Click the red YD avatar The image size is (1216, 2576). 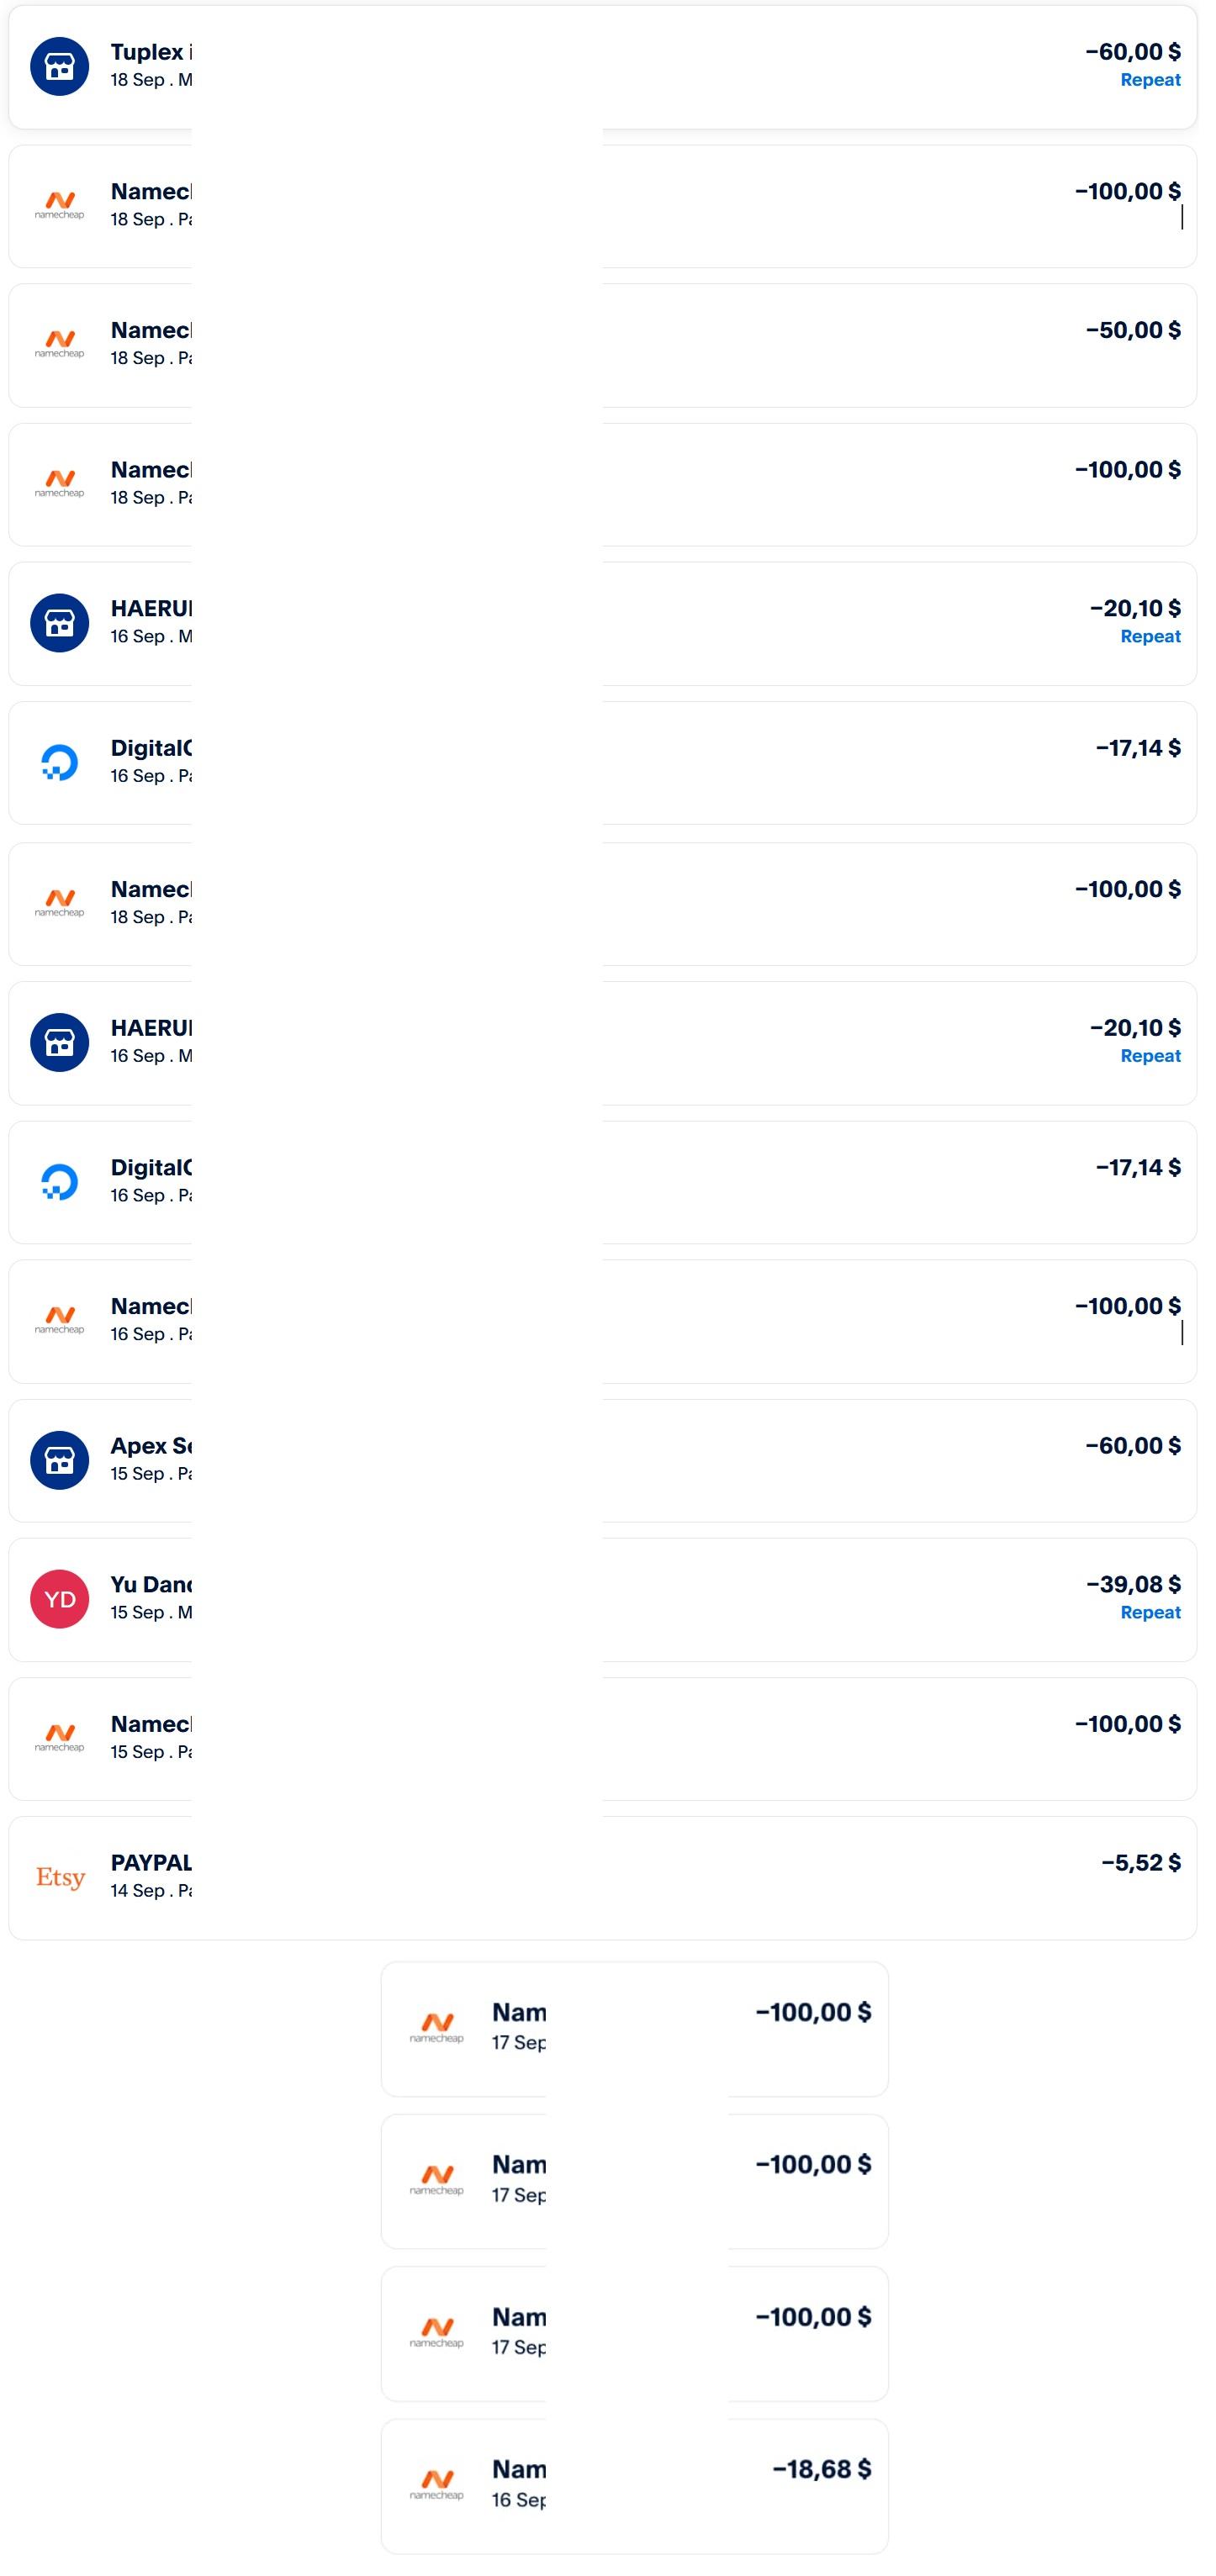pyautogui.click(x=60, y=1599)
